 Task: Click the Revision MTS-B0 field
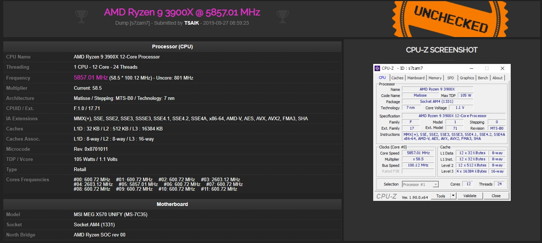pos(497,128)
